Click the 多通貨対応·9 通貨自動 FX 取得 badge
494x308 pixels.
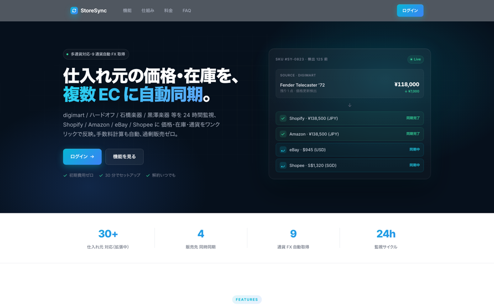coord(96,54)
